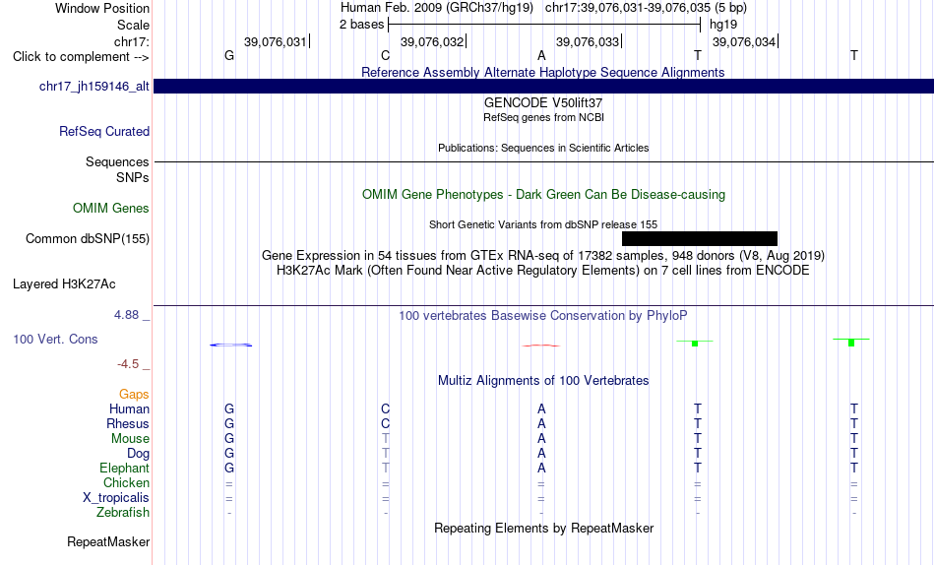Click the '2 bases' scale bar label
Image resolution: width=935 pixels, height=565 pixels.
pyautogui.click(x=362, y=25)
